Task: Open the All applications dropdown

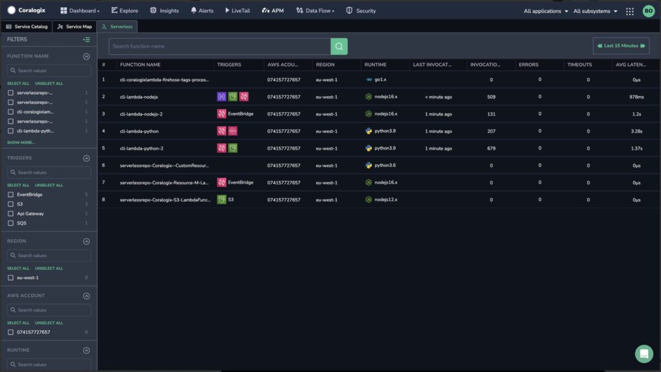Action: [x=546, y=11]
